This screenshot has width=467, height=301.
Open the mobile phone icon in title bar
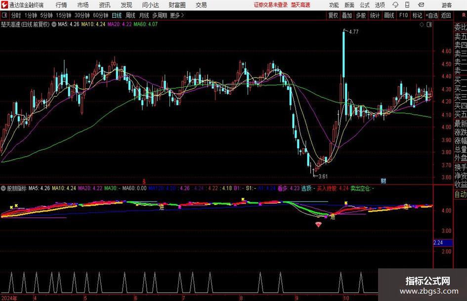[407, 5]
